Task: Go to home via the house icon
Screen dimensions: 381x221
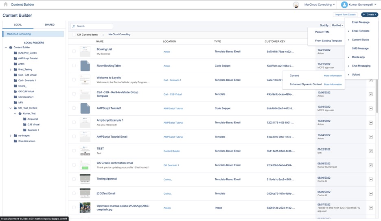Action: click(6, 4)
